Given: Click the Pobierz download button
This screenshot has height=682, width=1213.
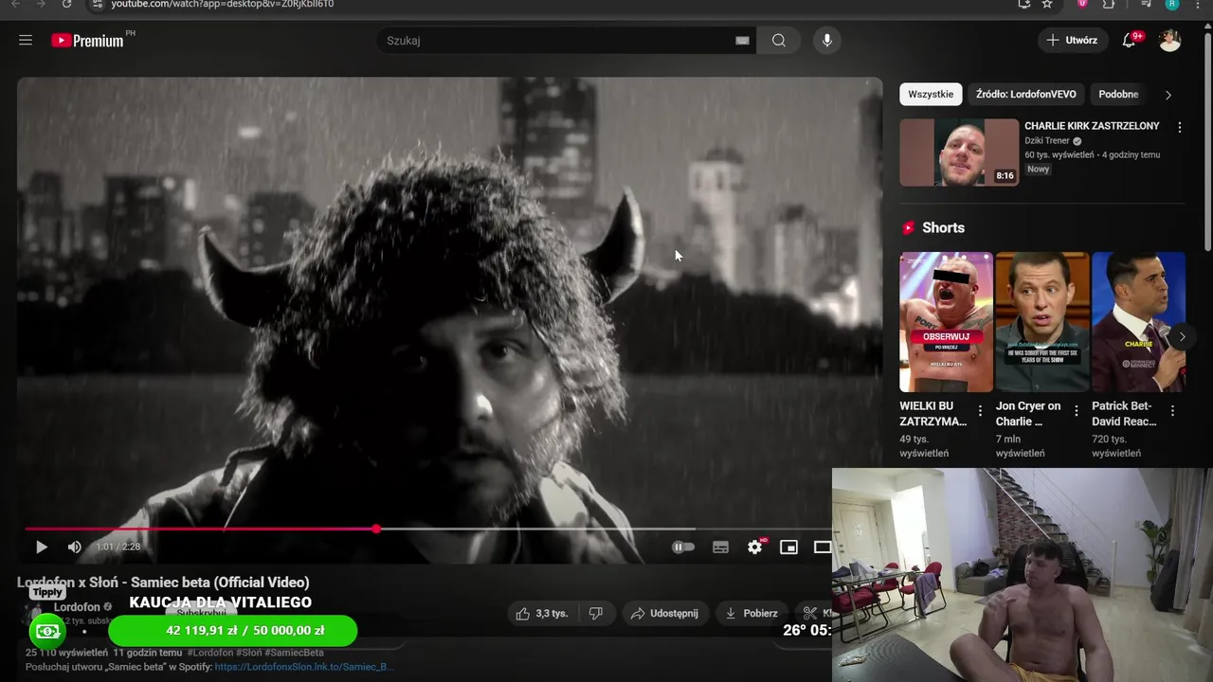Looking at the screenshot, I should click(751, 613).
